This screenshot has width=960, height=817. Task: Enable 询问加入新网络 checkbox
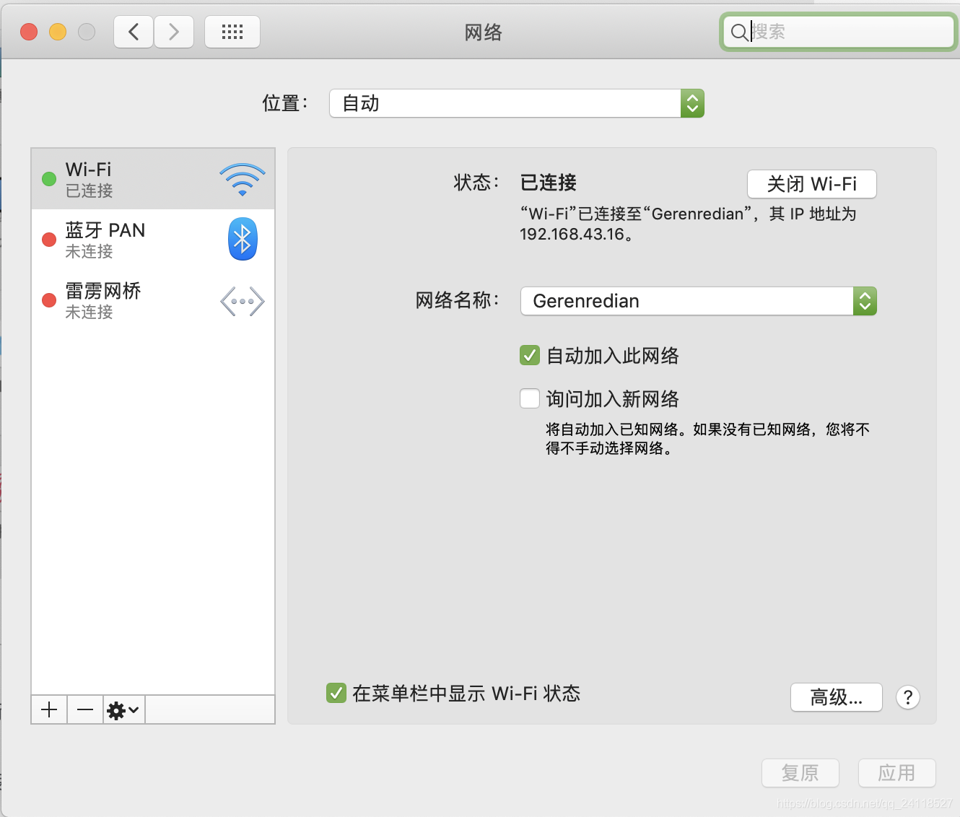(530, 398)
